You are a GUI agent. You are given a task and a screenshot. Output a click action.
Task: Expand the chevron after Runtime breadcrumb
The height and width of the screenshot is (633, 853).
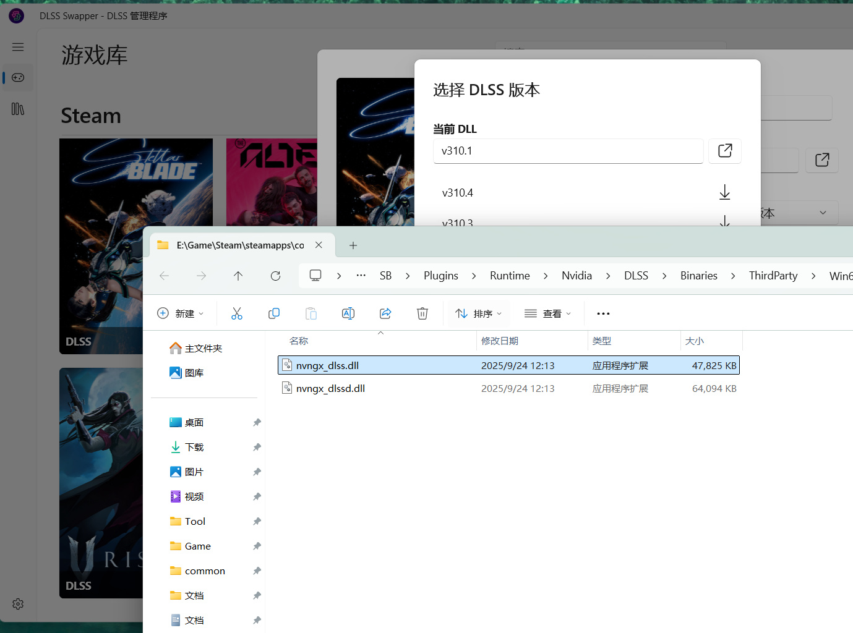[546, 276]
